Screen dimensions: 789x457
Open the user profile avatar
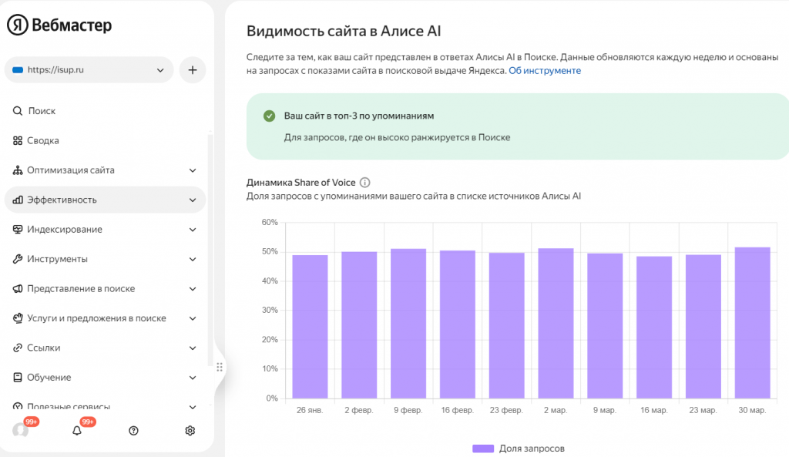20,430
